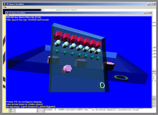
Task: Click the upright white ring on the panel
Action: click(102, 85)
